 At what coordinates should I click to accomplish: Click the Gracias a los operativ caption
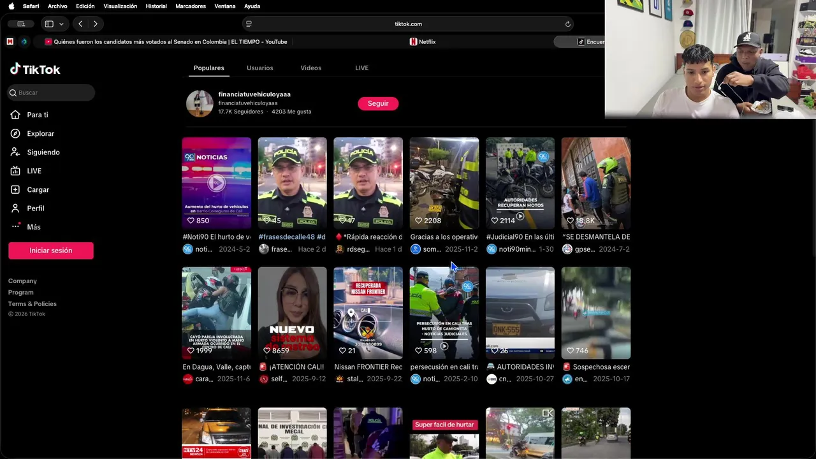(x=444, y=237)
